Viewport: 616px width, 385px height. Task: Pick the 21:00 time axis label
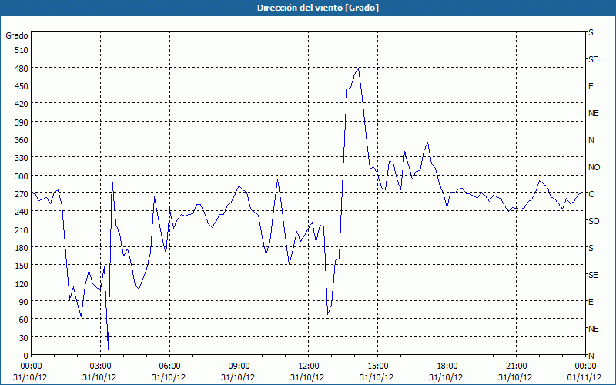tap(516, 367)
